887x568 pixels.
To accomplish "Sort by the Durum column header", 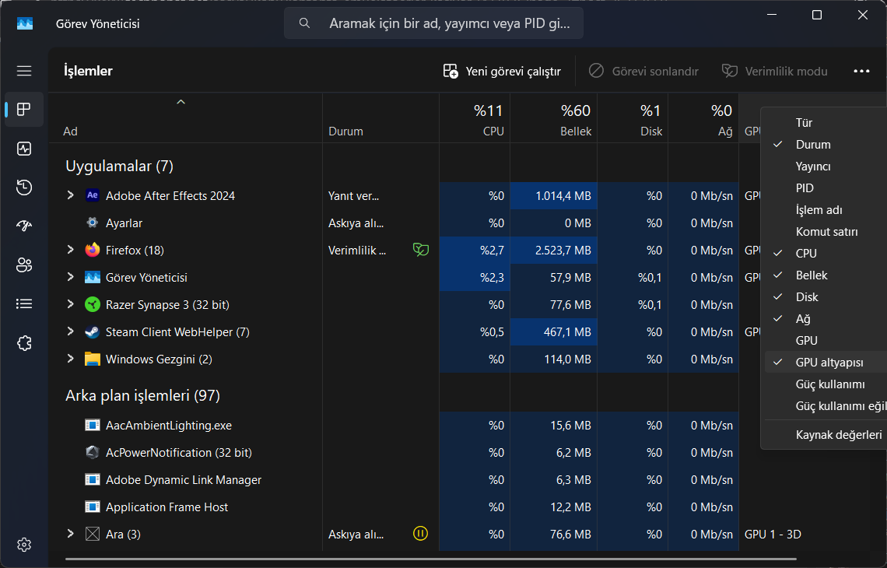I will tap(380, 118).
